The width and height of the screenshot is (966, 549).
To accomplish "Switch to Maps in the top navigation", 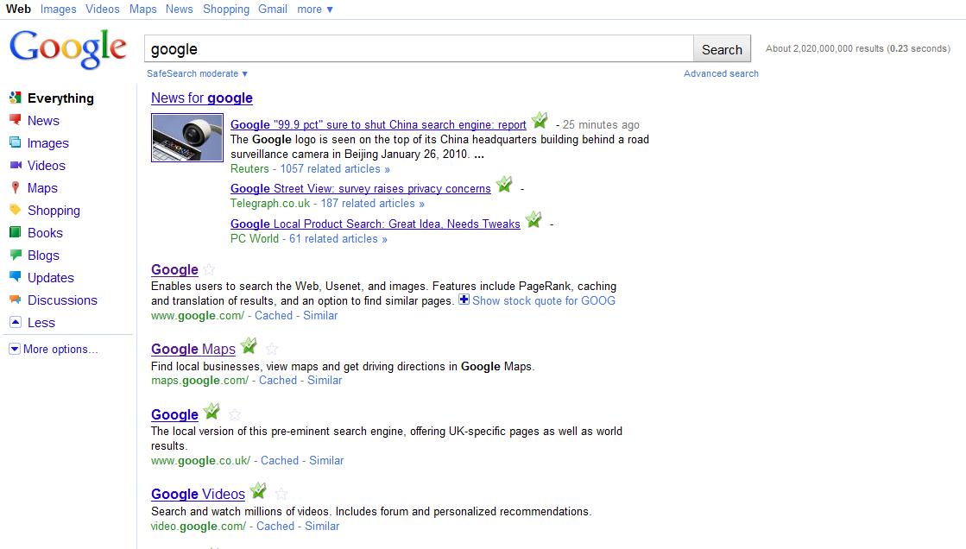I will (143, 9).
